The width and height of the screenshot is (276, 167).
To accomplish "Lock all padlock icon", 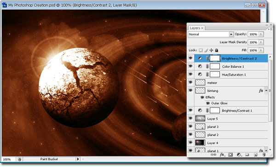I will 217,50.
